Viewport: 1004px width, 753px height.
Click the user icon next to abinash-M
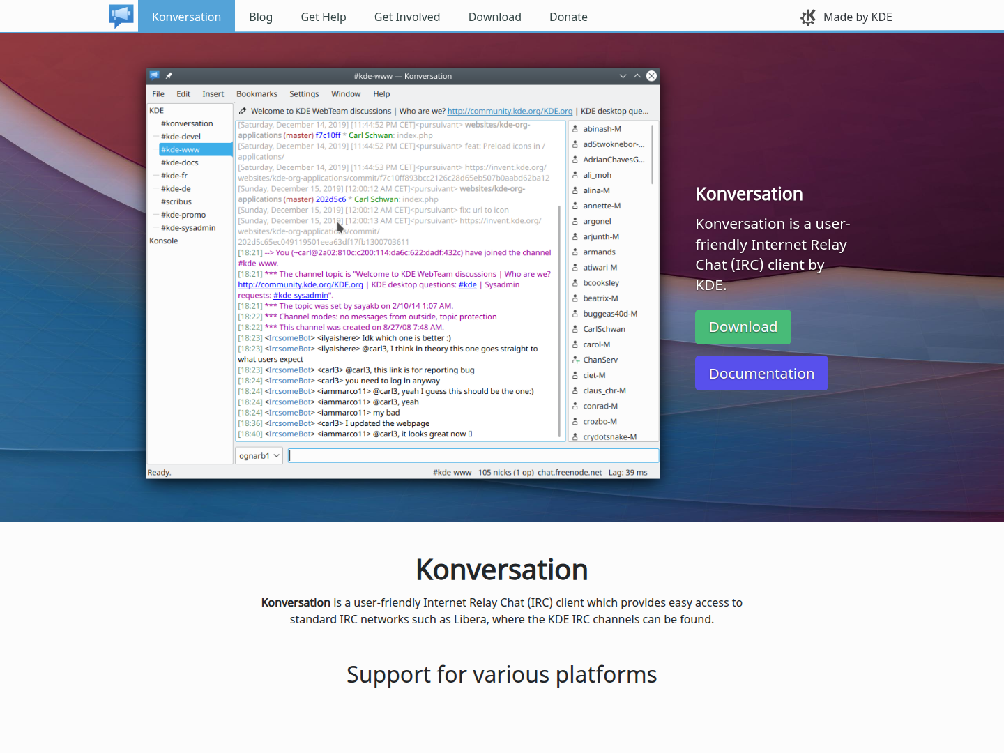coord(575,129)
